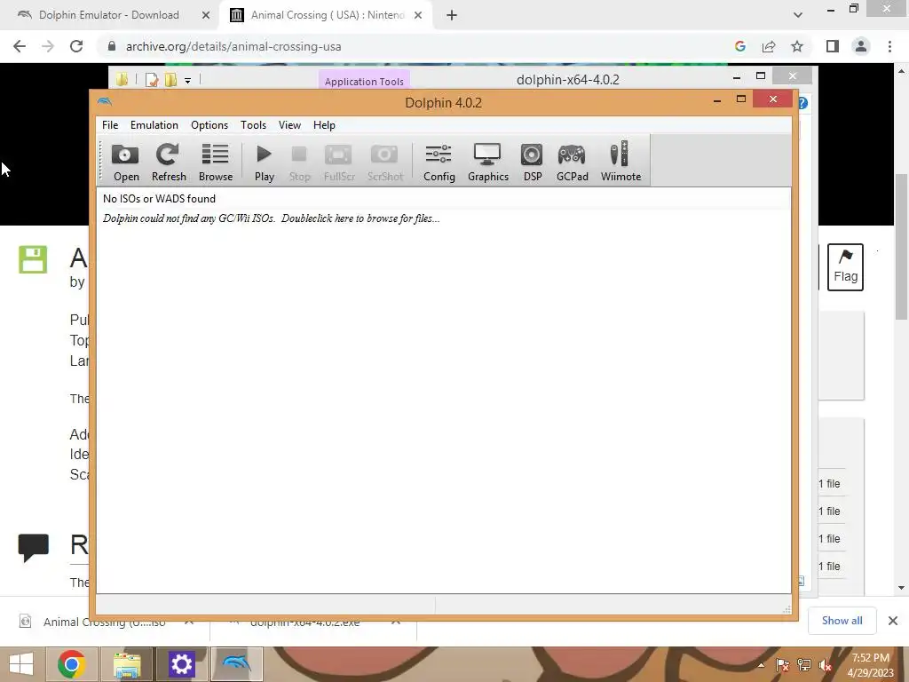Click the Dolphin taskbar icon
Viewport: 909px width, 682px height.
(236, 664)
